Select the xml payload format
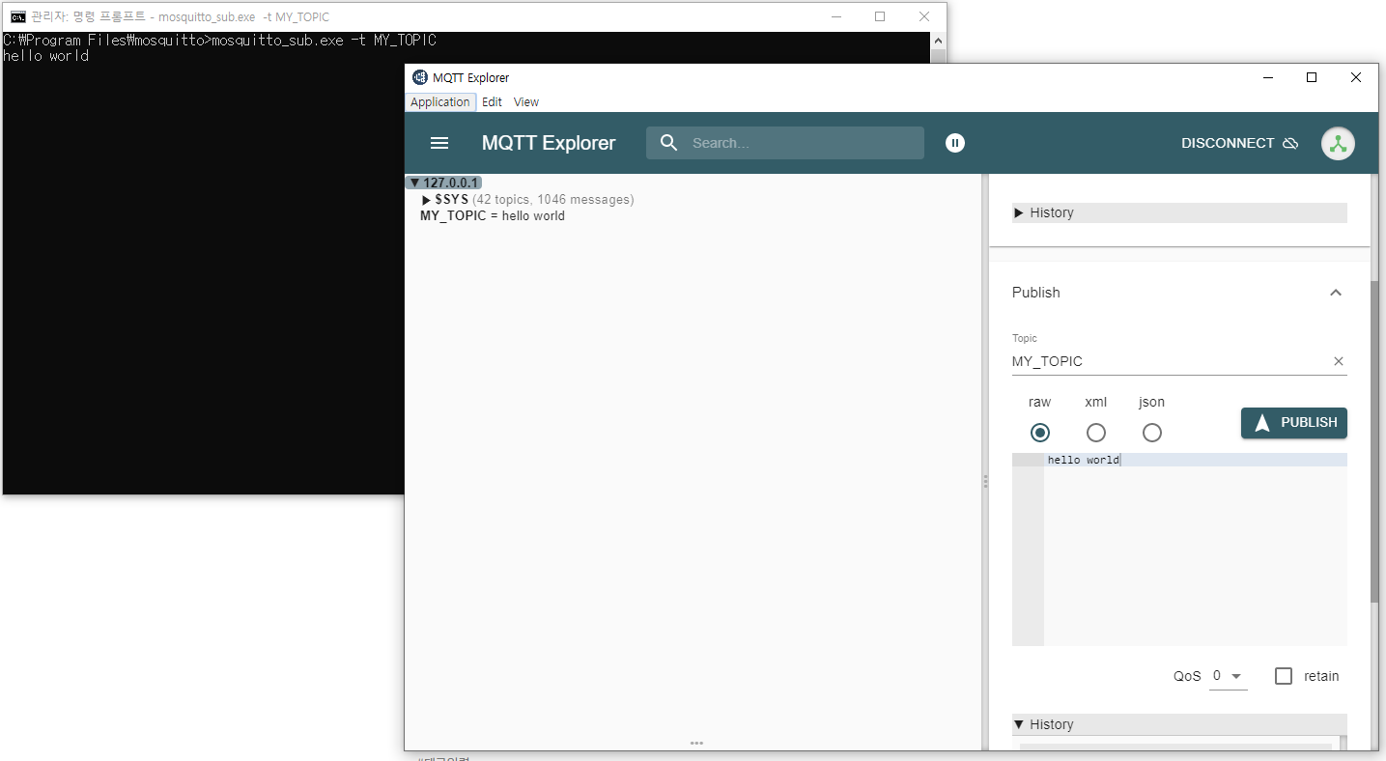 (x=1096, y=433)
